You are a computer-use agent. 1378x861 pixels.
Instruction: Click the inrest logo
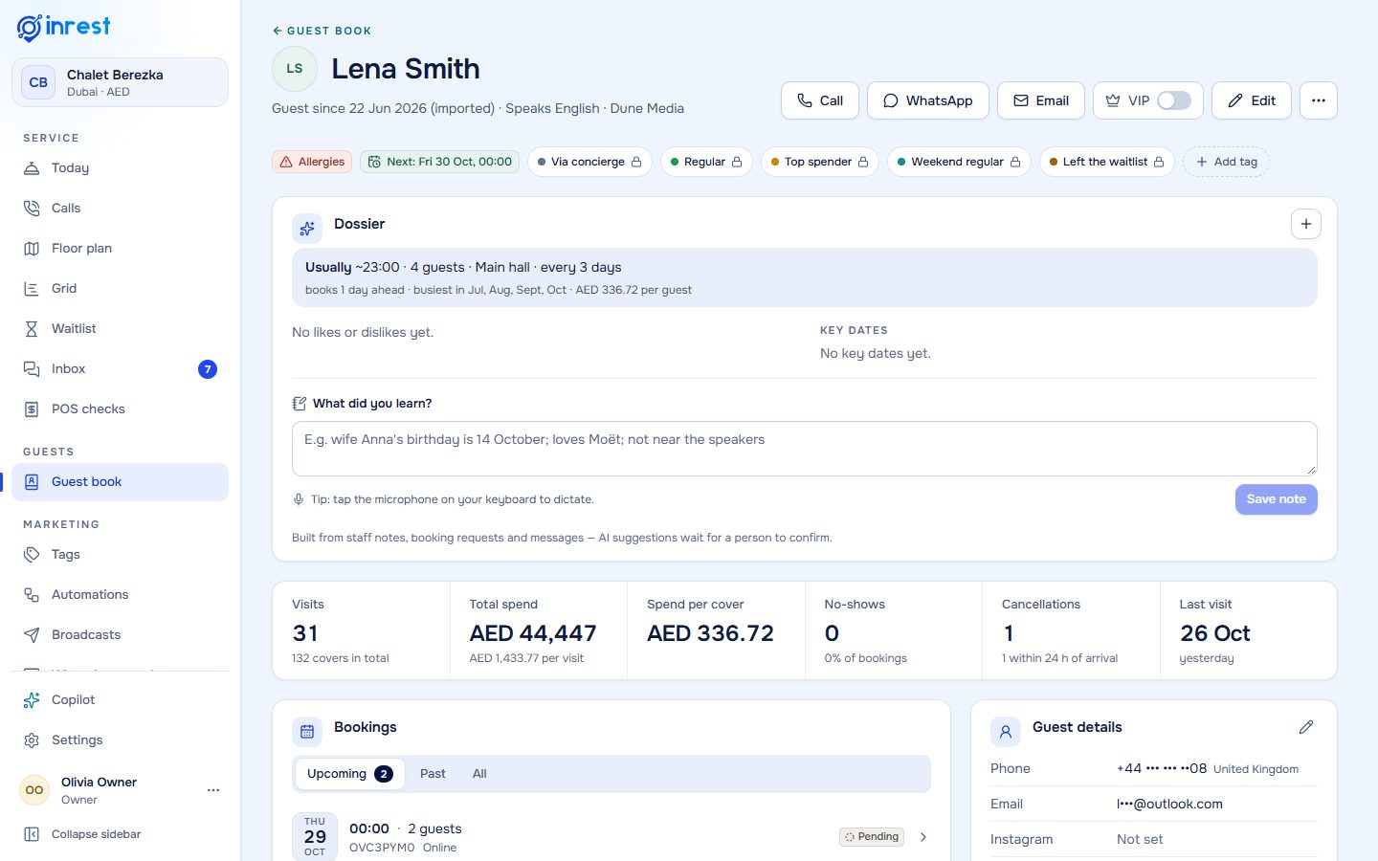pos(63,27)
